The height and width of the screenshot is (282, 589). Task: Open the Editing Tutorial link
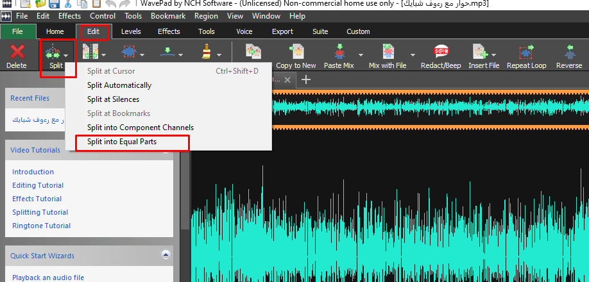(x=38, y=185)
